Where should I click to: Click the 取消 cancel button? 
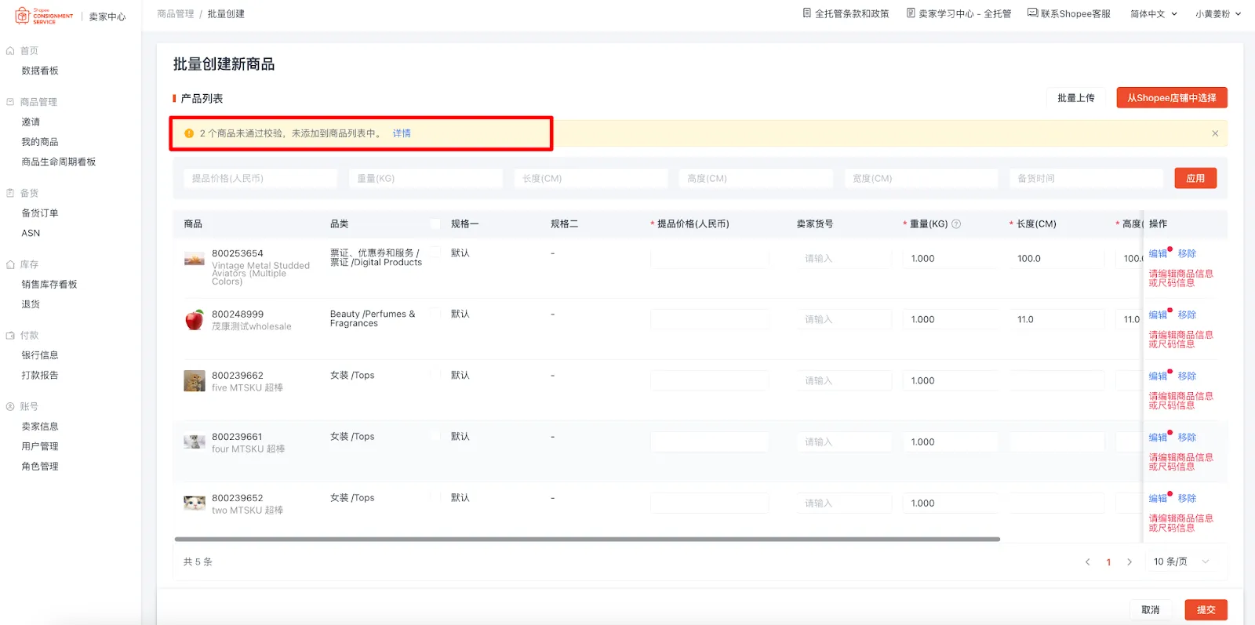coord(1151,610)
